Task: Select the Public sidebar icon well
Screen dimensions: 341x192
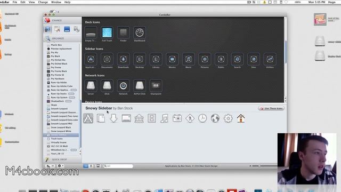Action: pos(221,59)
